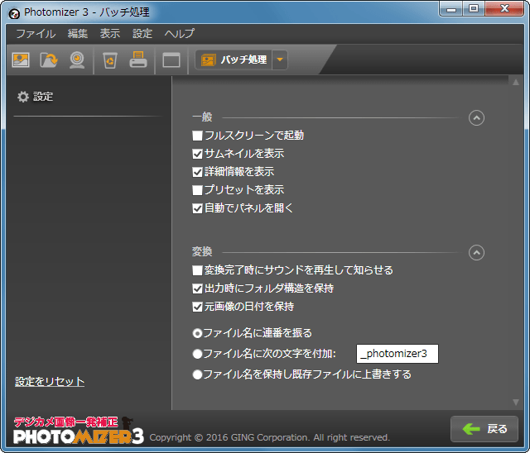Image resolution: width=530 pixels, height=453 pixels.
Task: Select ファイル名を保持し既存ファイルに上書きする option
Action: coord(197,374)
